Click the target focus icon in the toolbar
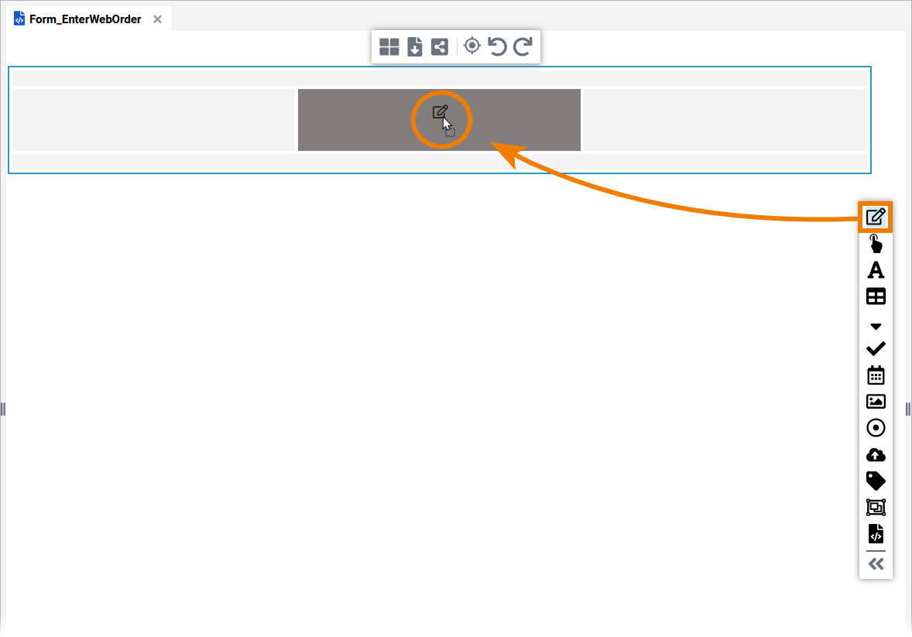 click(x=472, y=46)
